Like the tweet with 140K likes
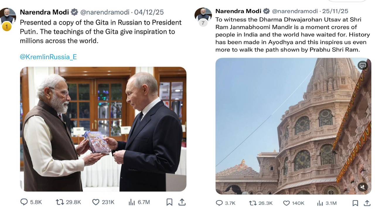This screenshot has width=375, height=211. (x=287, y=203)
